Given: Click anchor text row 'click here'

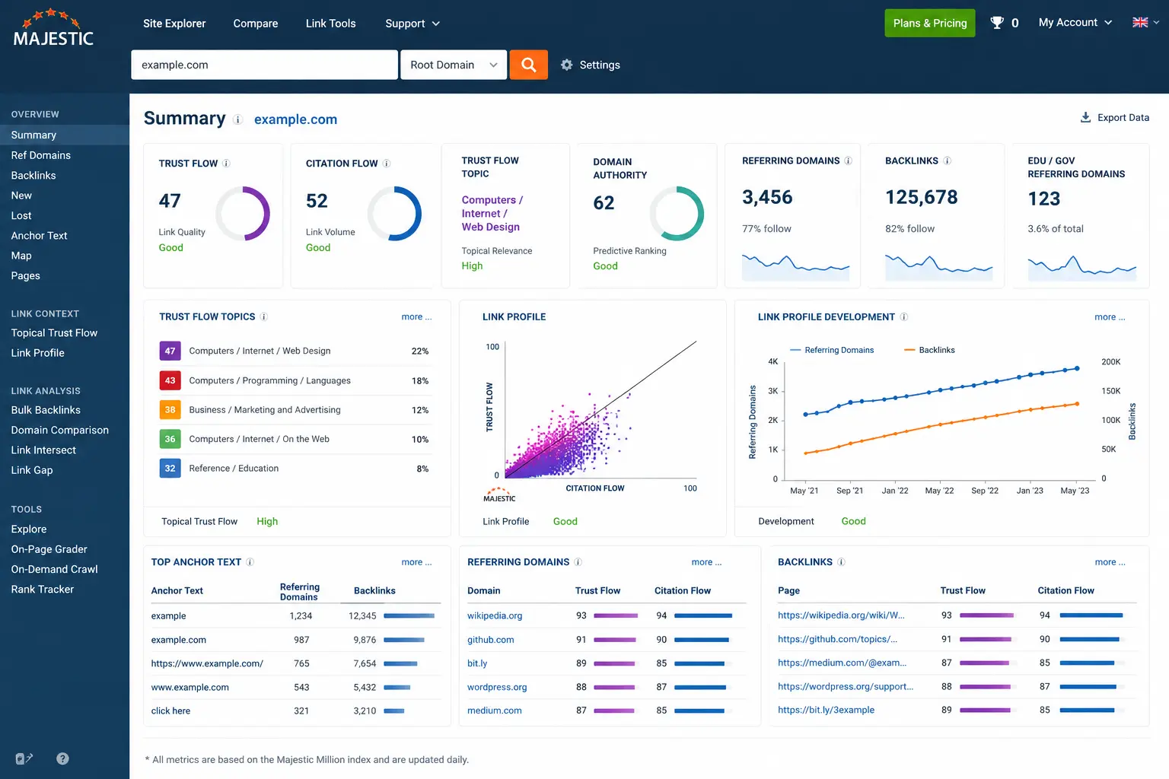Looking at the screenshot, I should (296, 711).
